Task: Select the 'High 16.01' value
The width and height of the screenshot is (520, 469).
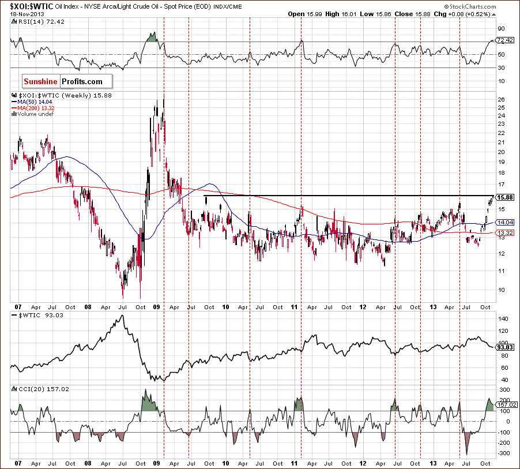Action: (340, 14)
